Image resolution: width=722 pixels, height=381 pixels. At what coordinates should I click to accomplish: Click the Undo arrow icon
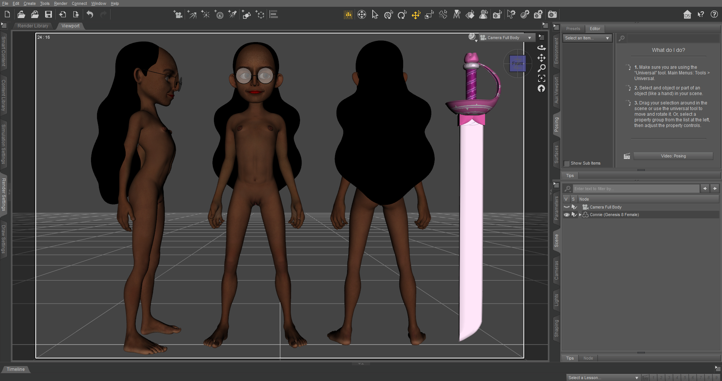pos(90,15)
